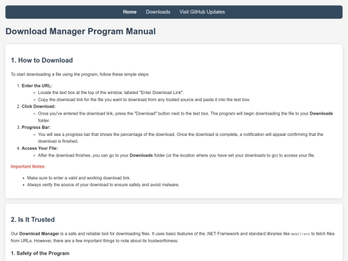
Task: Click the 'Always verify the source' note
Action: [x=103, y=185]
